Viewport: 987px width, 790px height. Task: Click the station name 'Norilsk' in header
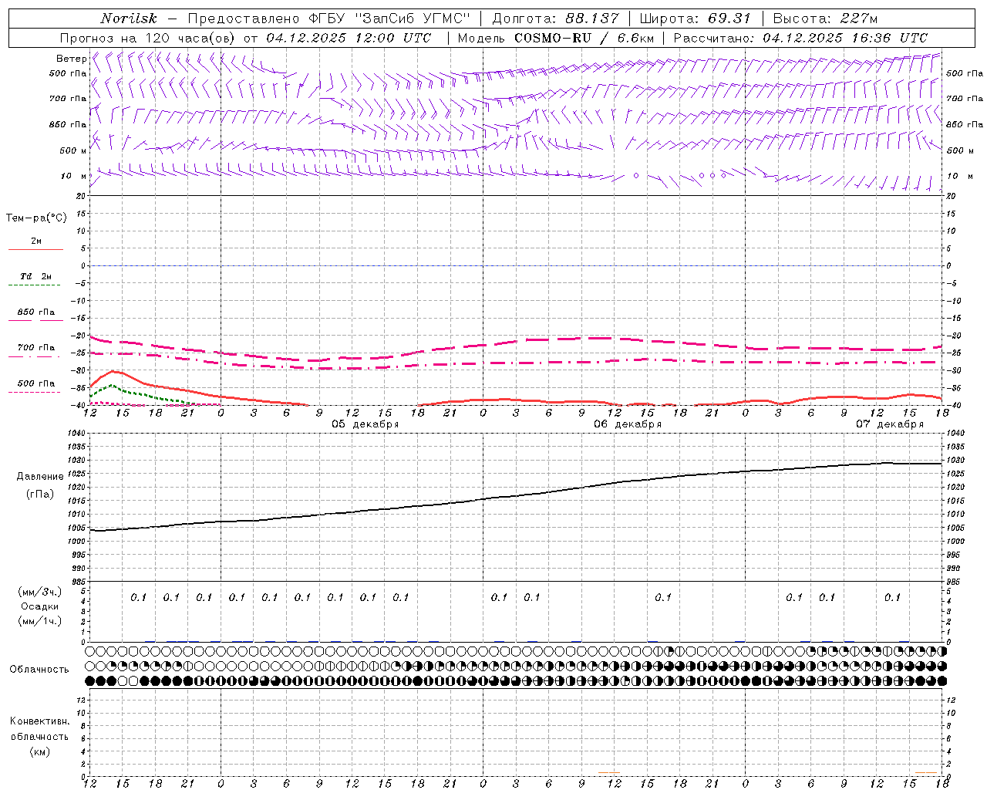click(129, 19)
